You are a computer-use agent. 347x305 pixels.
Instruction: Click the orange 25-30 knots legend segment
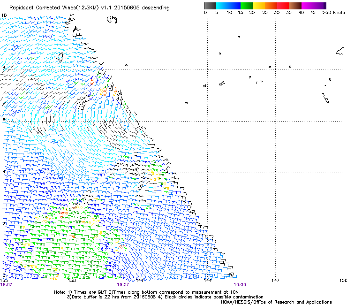tap(271, 6)
